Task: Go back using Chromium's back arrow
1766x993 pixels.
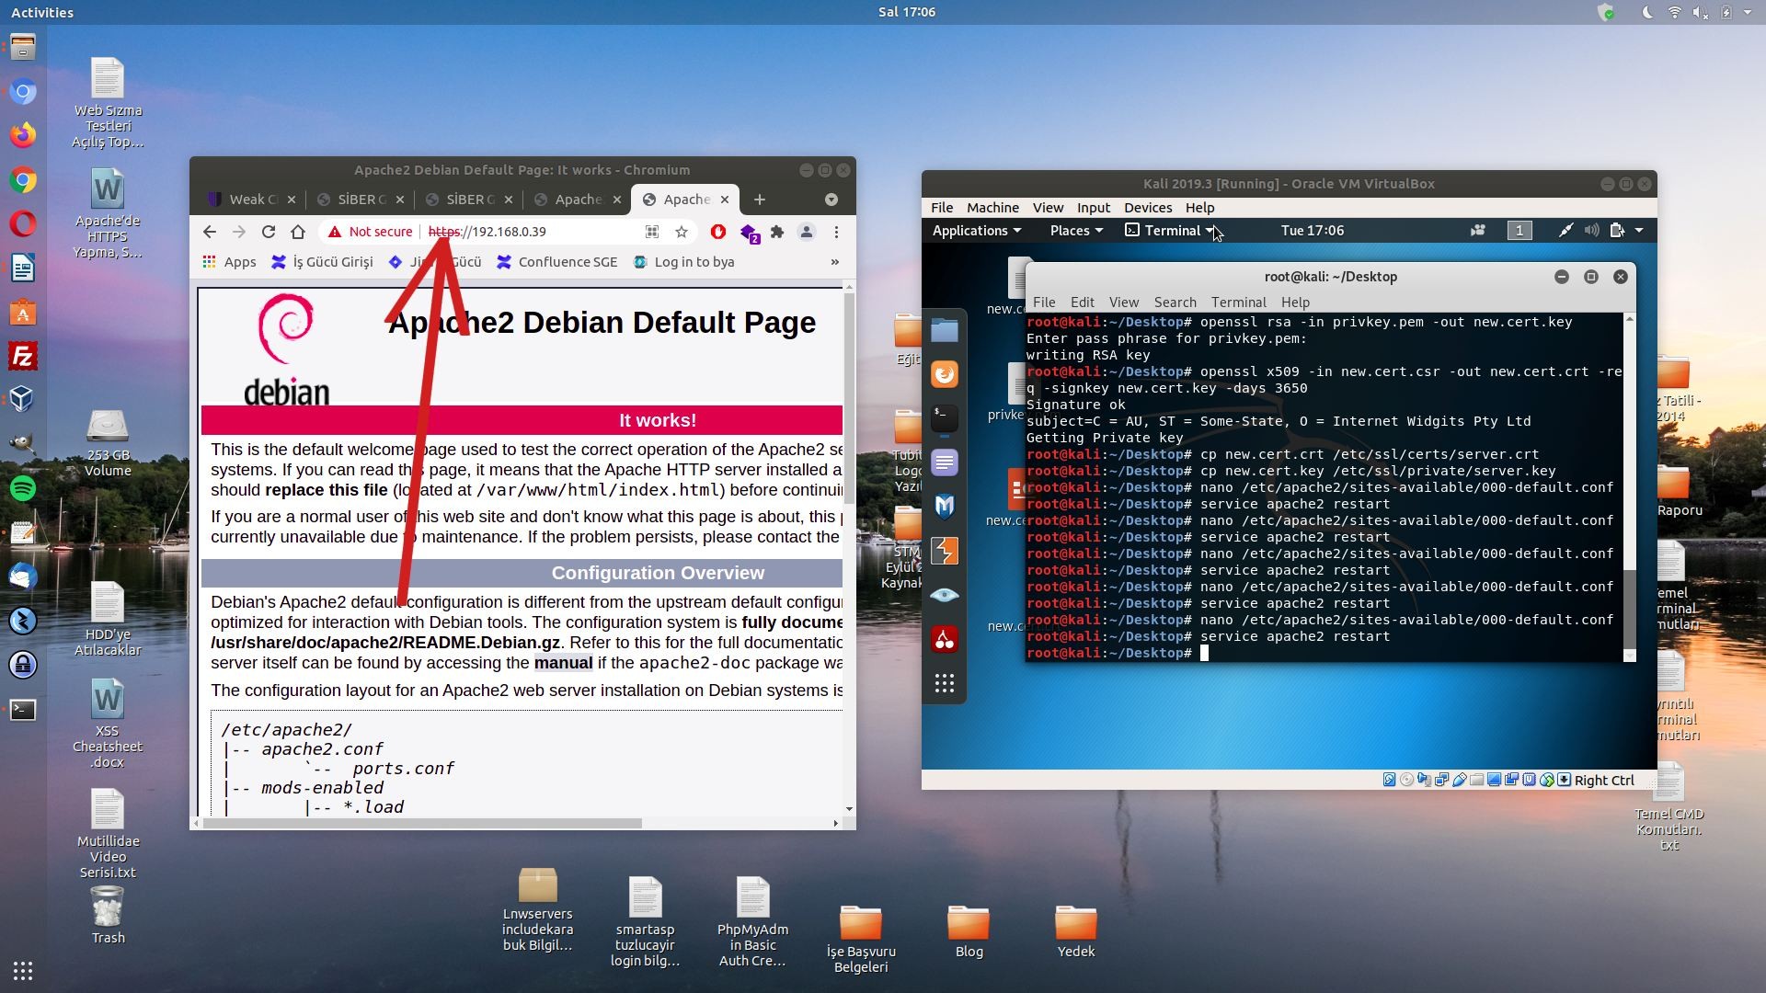Action: [x=209, y=232]
